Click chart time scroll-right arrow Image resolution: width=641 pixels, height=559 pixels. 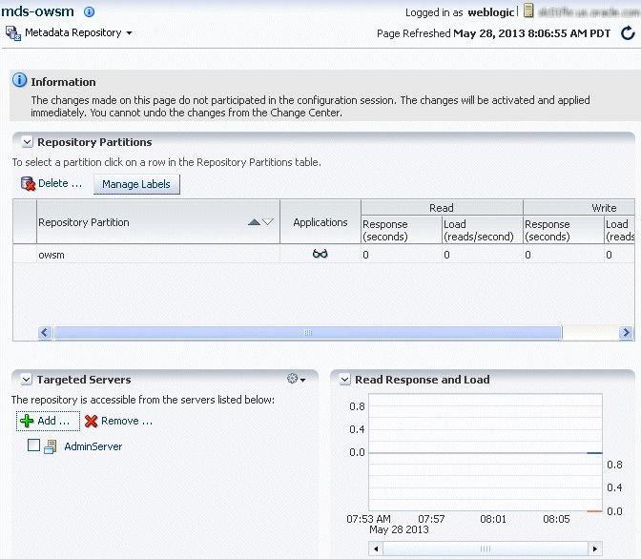click(x=595, y=549)
